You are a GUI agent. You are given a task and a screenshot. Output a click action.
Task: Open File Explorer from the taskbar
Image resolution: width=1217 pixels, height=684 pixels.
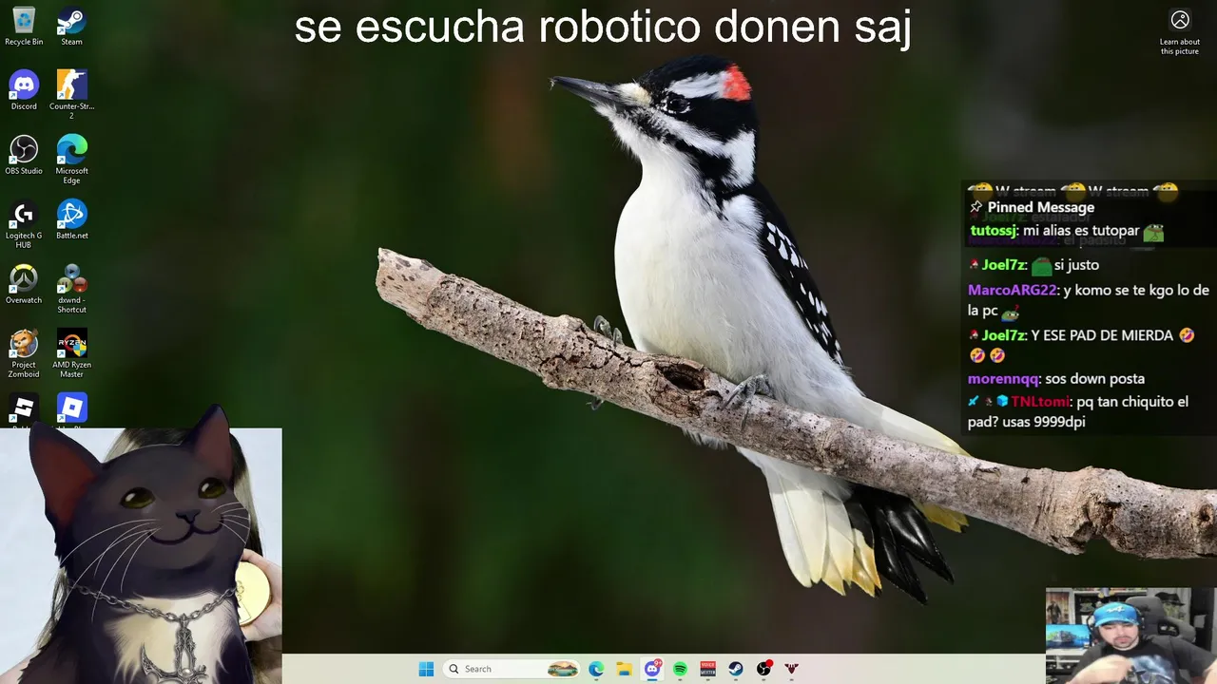click(624, 669)
